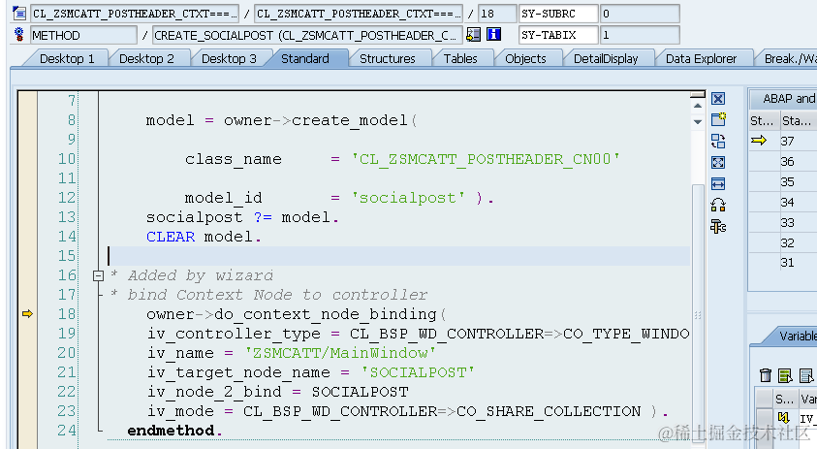This screenshot has height=449, width=817.
Task: Select the Variables tab in lower right panel
Action: coord(796,336)
